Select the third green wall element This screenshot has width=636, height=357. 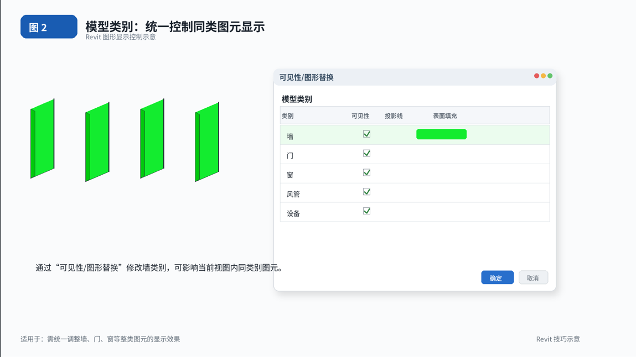pos(152,138)
